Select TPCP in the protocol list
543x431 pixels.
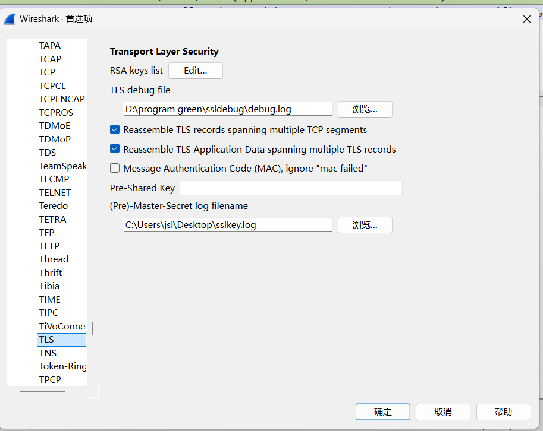[50, 379]
